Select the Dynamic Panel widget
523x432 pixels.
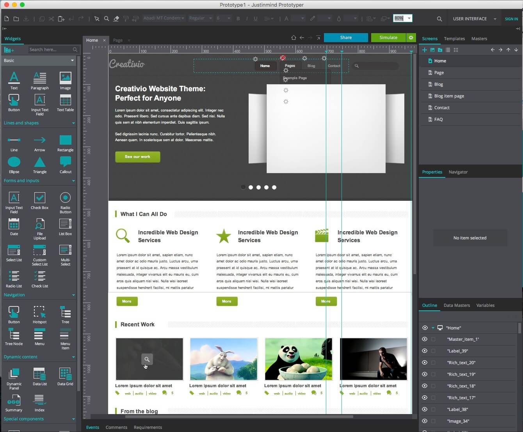14,377
